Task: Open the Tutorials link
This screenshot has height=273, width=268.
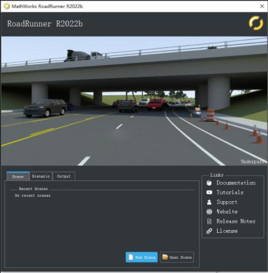Action: point(230,192)
